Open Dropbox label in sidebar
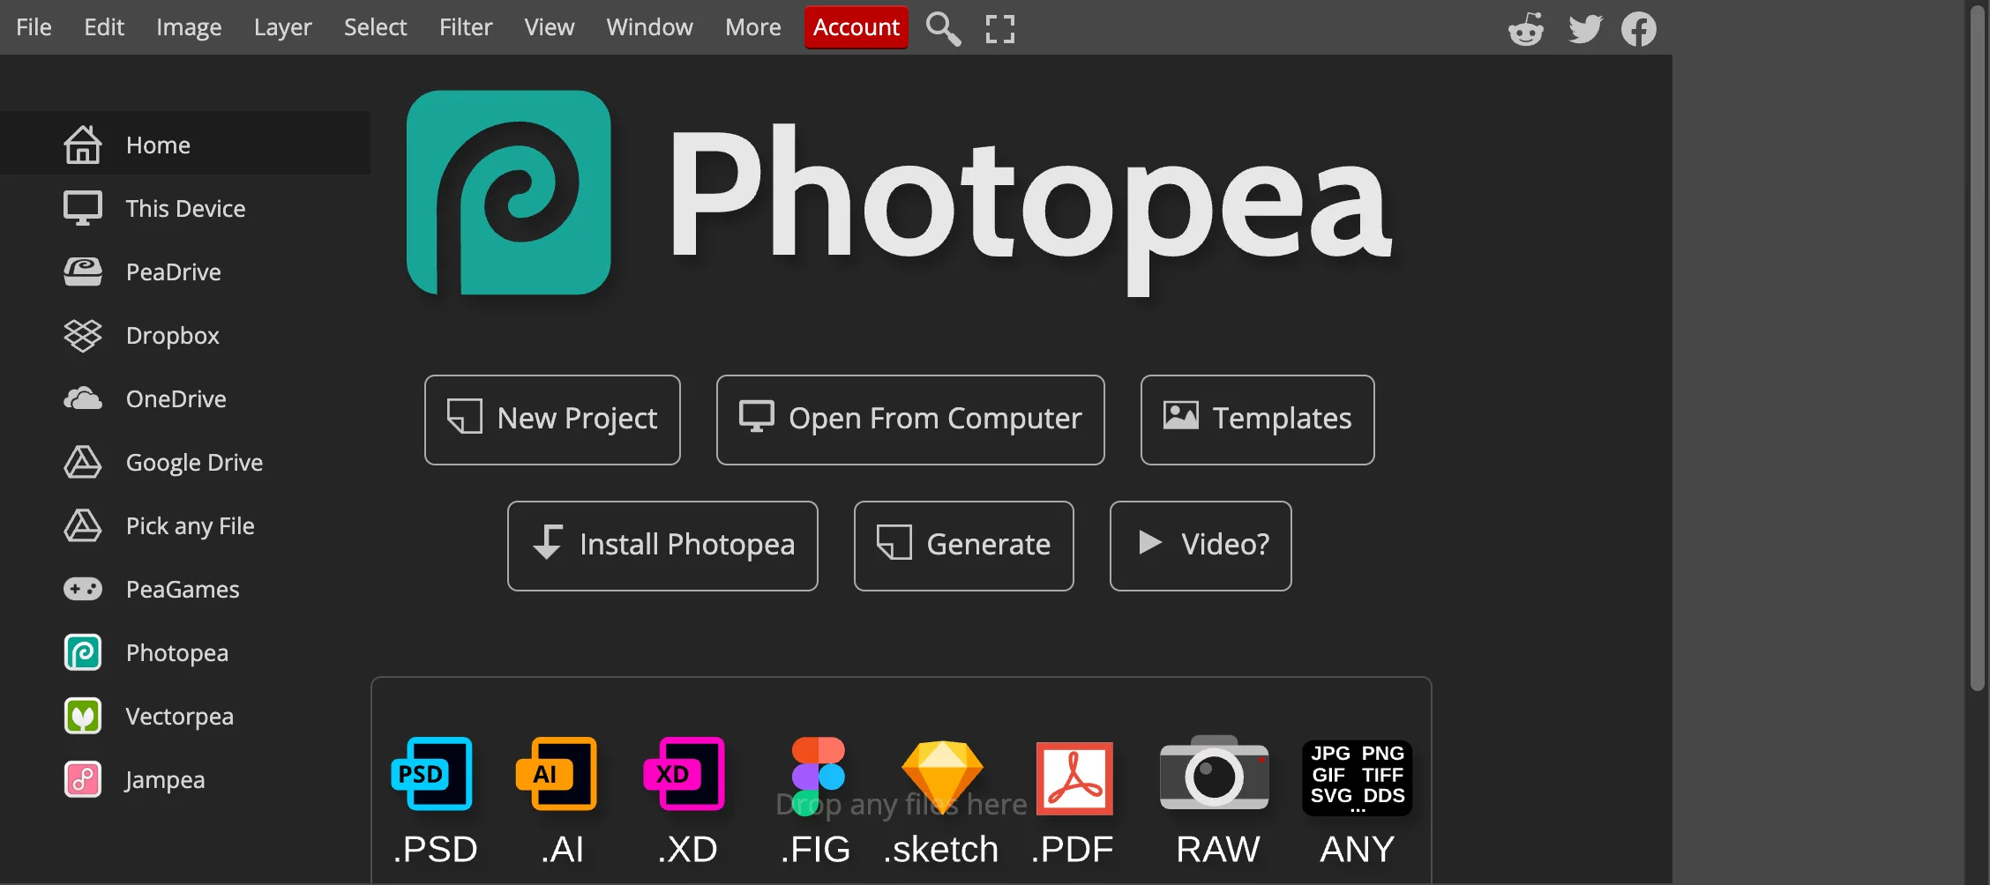Viewport: 1990px width, 885px height. point(173,335)
